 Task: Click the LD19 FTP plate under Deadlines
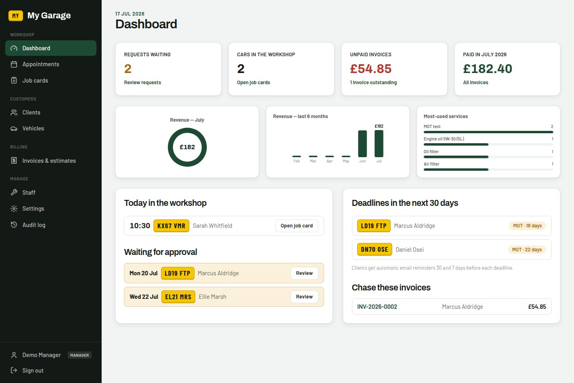pos(373,226)
